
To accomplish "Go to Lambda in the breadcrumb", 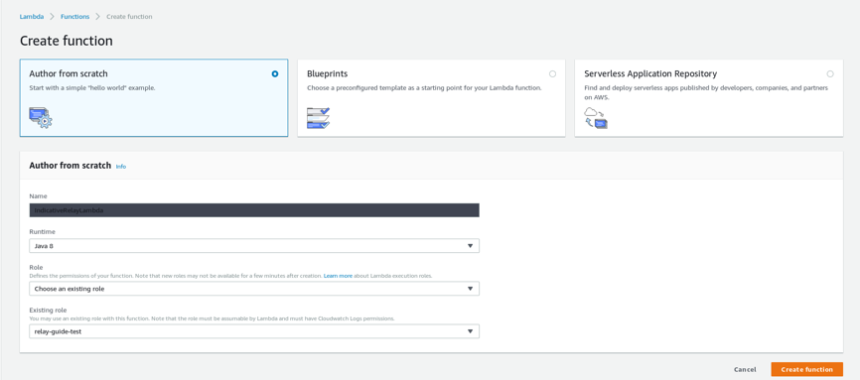I will (x=32, y=17).
